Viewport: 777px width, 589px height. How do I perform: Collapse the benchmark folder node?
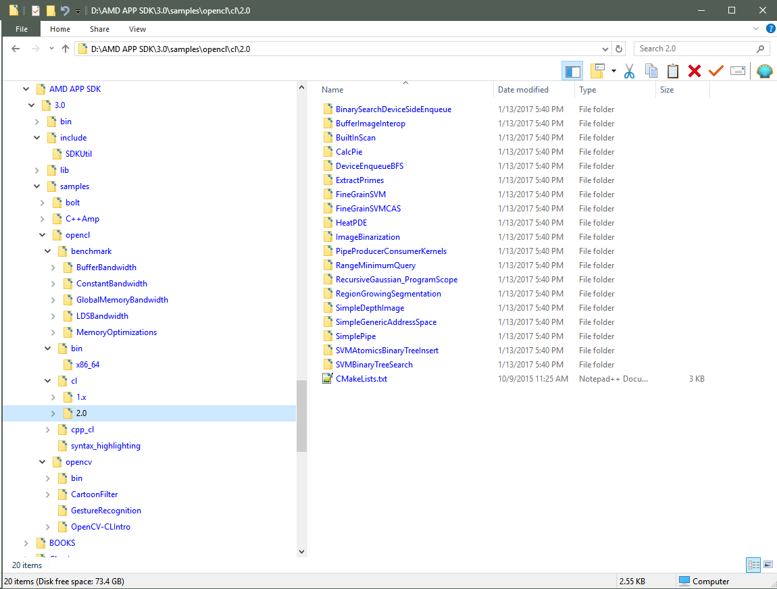(x=48, y=251)
